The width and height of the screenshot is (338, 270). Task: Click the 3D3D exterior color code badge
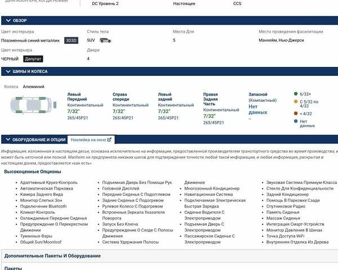[x=71, y=40]
